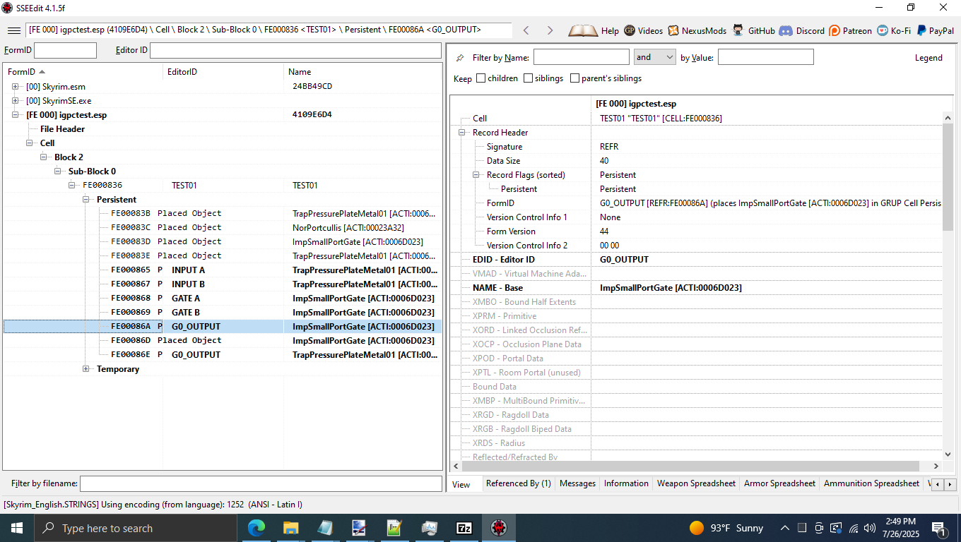Collapse Record Flags (sorted) row

pyautogui.click(x=476, y=175)
